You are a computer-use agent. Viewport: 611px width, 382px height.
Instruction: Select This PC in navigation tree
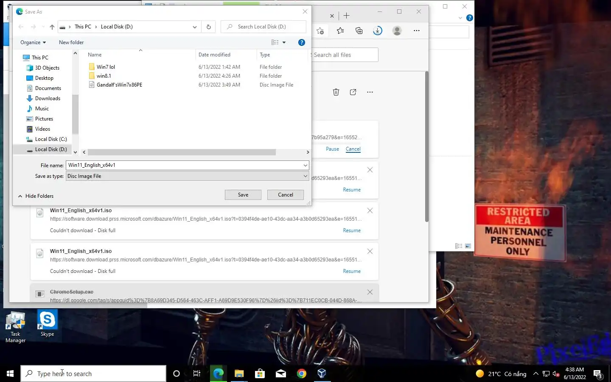pyautogui.click(x=40, y=58)
